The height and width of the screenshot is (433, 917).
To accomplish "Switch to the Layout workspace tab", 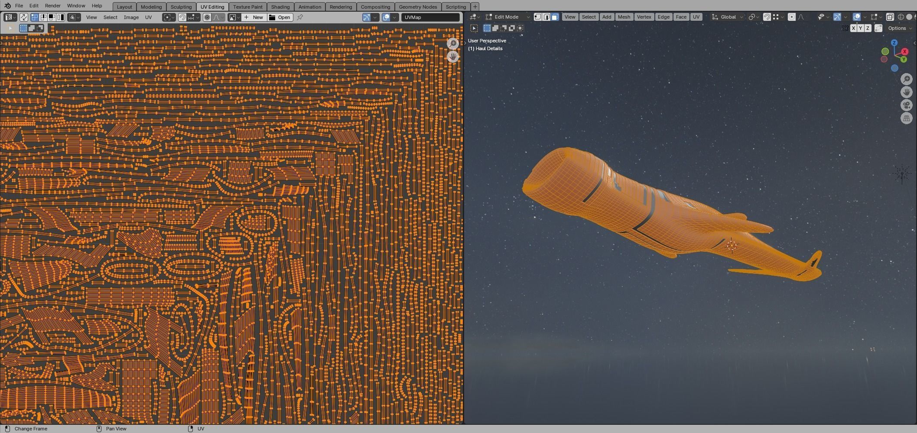I will point(124,6).
